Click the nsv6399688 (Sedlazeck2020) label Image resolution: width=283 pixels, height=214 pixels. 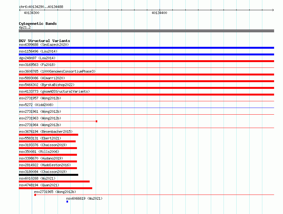[x=44, y=45]
